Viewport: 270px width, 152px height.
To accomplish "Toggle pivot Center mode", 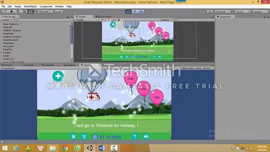I will (x=44, y=11).
